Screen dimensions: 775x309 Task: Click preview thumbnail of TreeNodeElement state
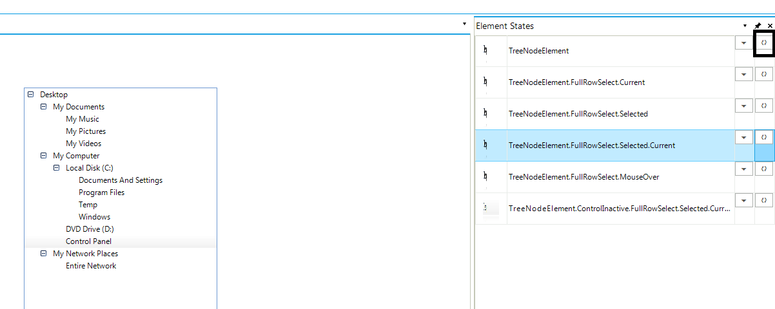tap(486, 50)
